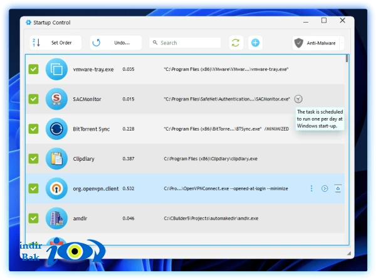The width and height of the screenshot is (376, 280).
Task: Select the org.openvpn.client entry name
Action: [x=96, y=189]
